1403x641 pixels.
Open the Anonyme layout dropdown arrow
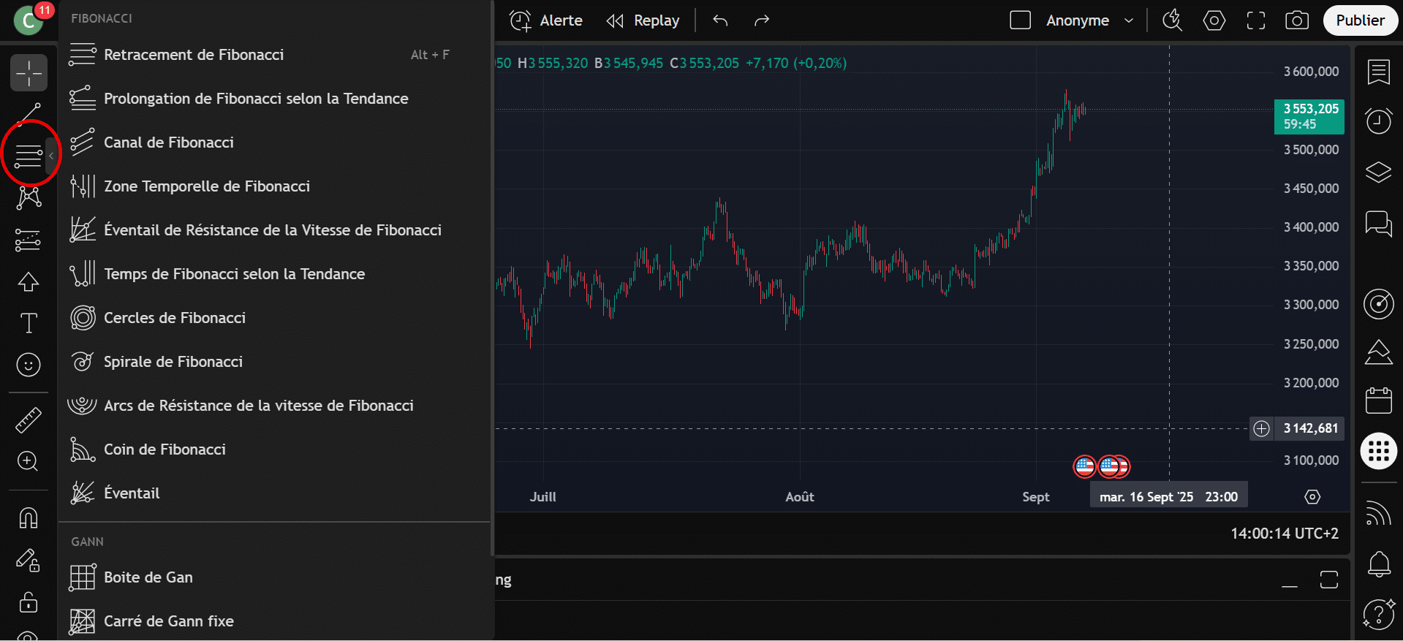point(1128,20)
